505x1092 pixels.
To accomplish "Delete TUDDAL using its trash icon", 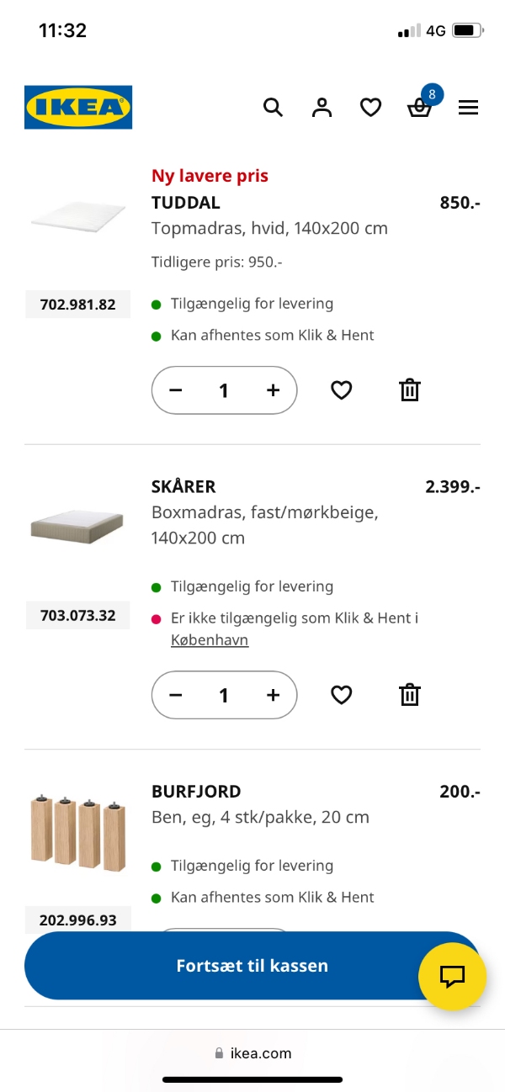I will 409,390.
